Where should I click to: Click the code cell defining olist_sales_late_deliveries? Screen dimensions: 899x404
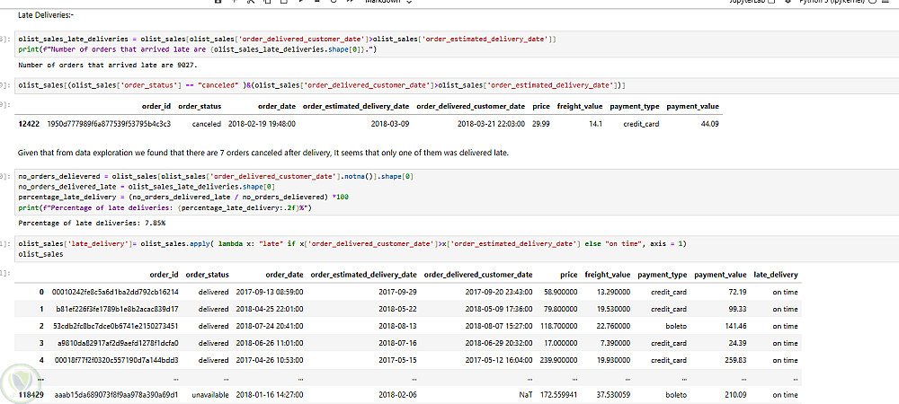pyautogui.click(x=456, y=44)
